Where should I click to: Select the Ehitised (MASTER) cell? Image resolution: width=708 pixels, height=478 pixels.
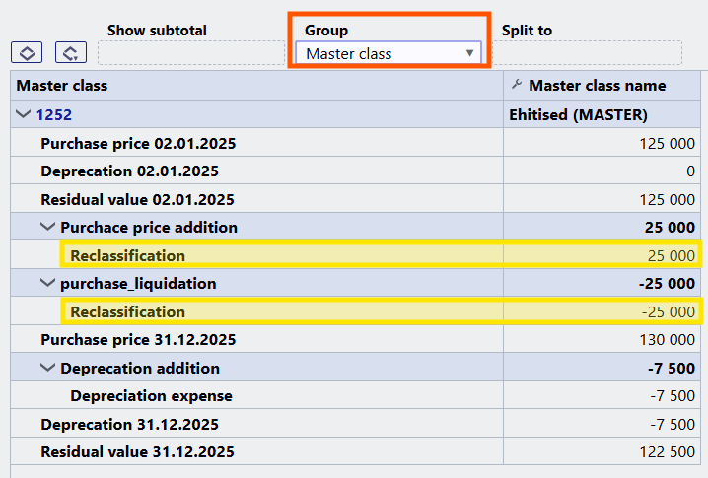point(602,114)
